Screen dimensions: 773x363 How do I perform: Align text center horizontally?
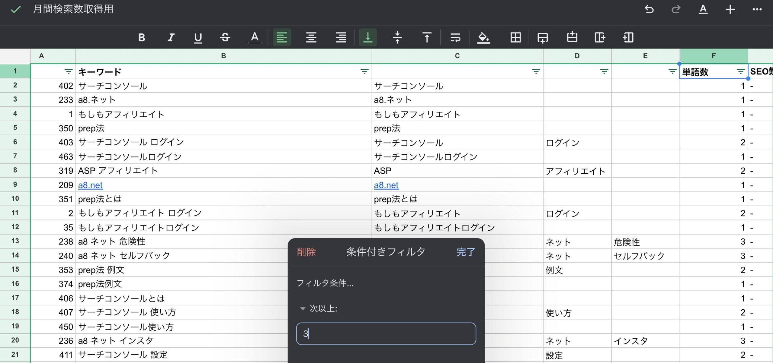click(311, 37)
